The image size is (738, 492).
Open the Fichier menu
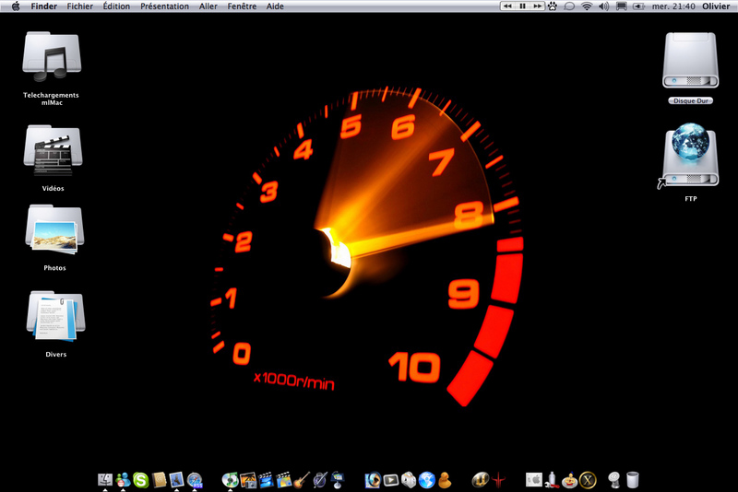[x=80, y=6]
